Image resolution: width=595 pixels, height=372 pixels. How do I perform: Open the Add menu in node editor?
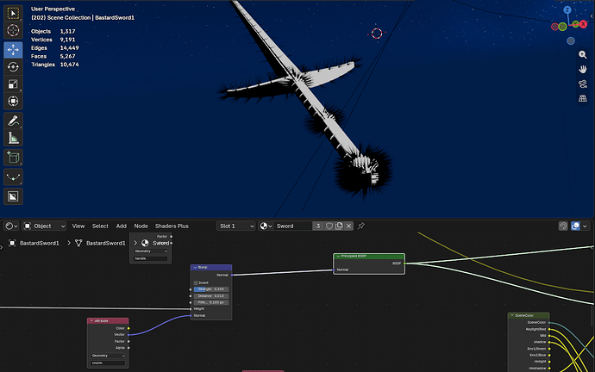(121, 226)
